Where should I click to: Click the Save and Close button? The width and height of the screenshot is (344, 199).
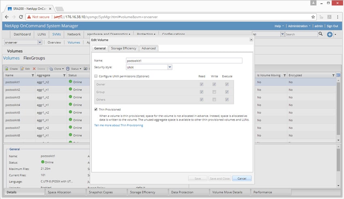point(220,178)
